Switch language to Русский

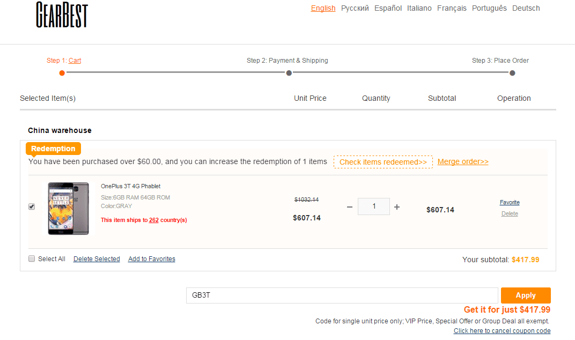click(355, 8)
